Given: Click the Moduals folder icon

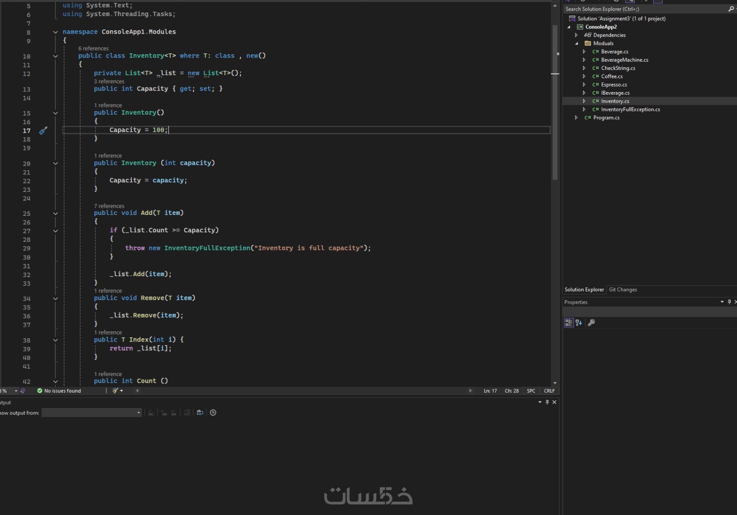Looking at the screenshot, I should click(588, 43).
